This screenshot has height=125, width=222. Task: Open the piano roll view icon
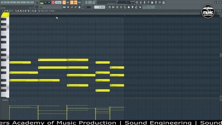113,7
